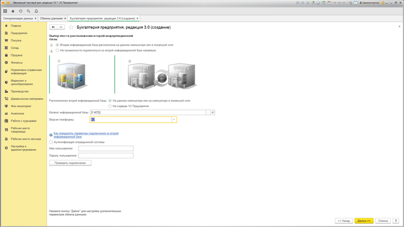Open the connection parameters help link
404x227 pixels.
pos(86,135)
